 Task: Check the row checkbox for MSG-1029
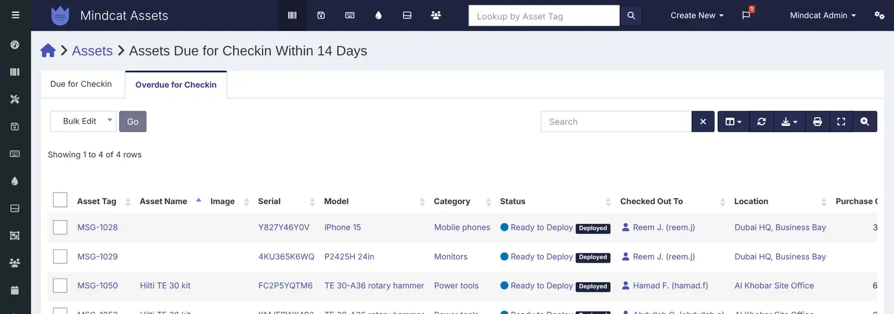click(x=60, y=257)
